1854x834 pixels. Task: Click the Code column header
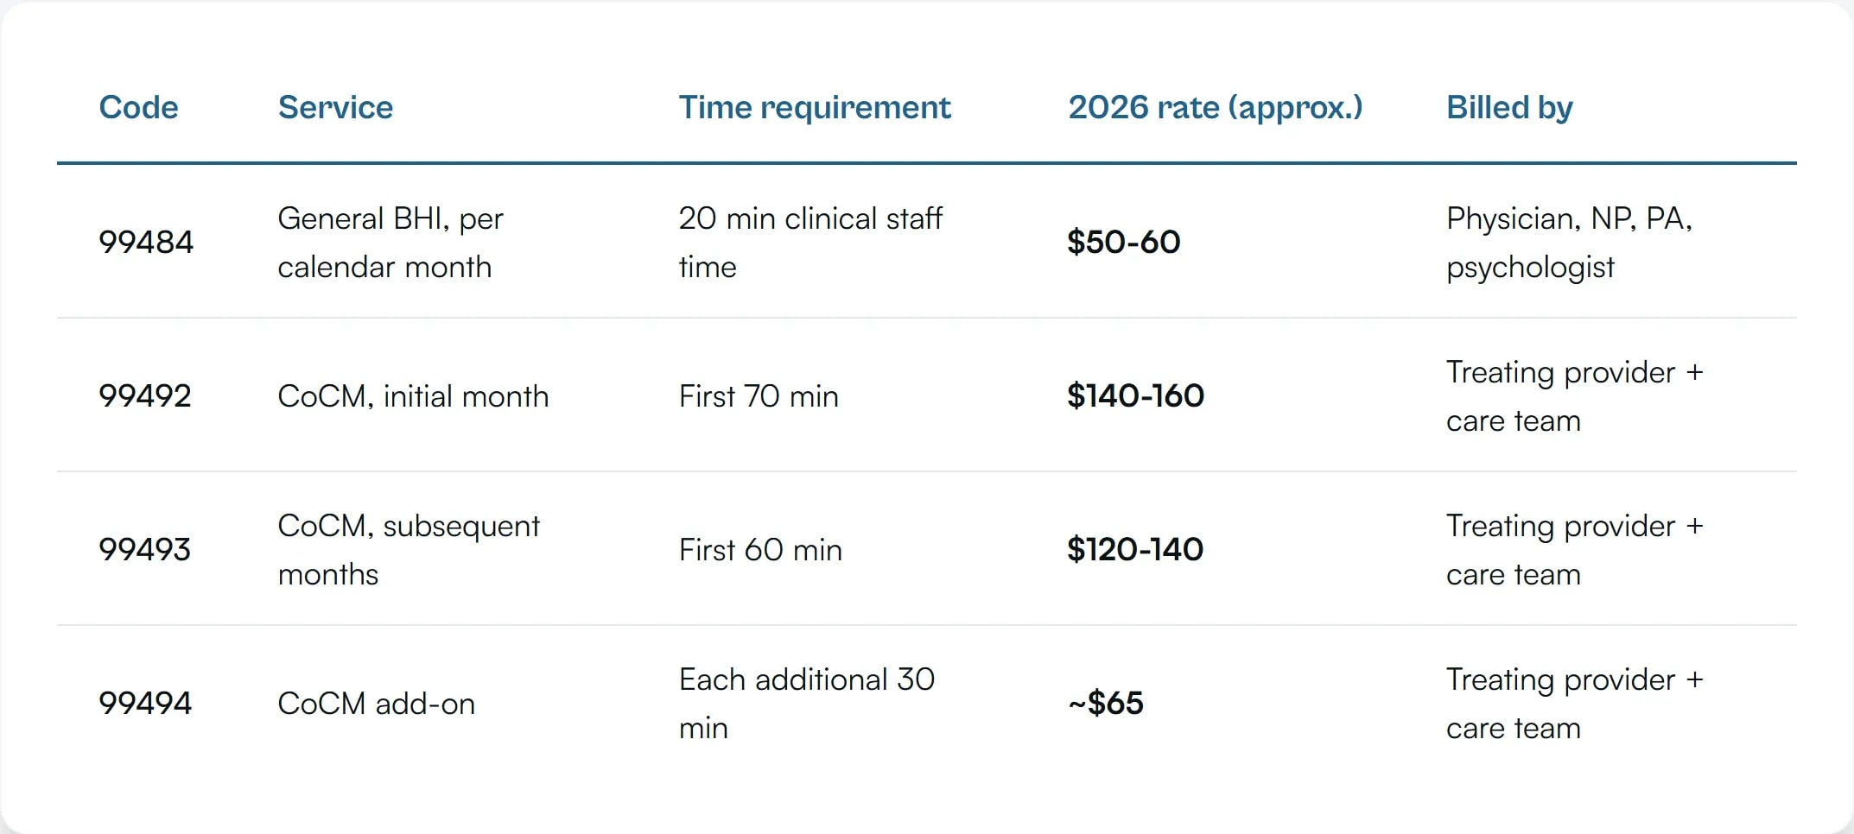(138, 107)
